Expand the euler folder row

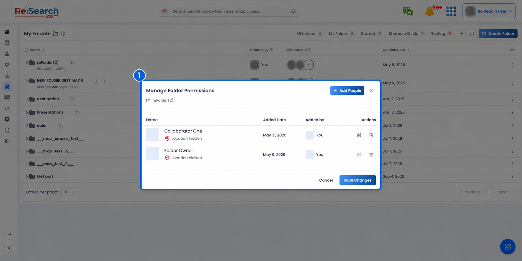click(27, 126)
